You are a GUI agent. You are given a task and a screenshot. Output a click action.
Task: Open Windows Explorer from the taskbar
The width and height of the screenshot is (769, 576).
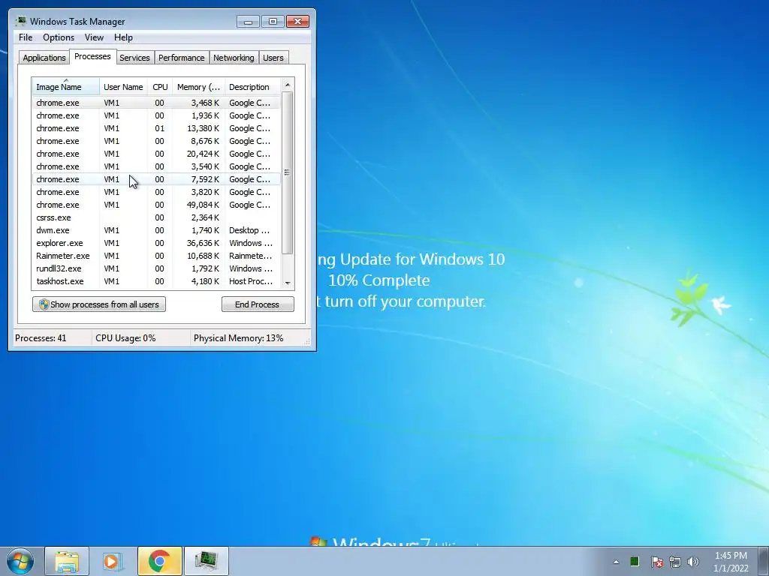tap(67, 561)
